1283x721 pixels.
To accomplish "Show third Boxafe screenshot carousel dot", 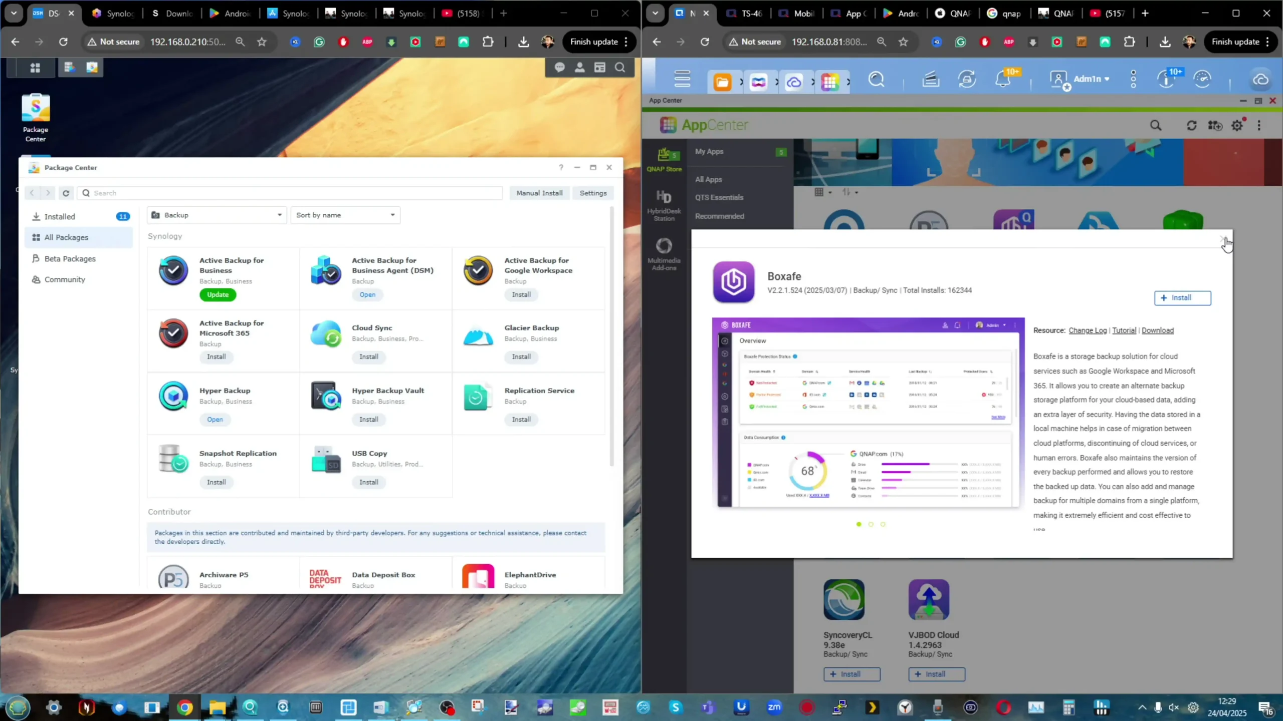I will [x=883, y=525].
